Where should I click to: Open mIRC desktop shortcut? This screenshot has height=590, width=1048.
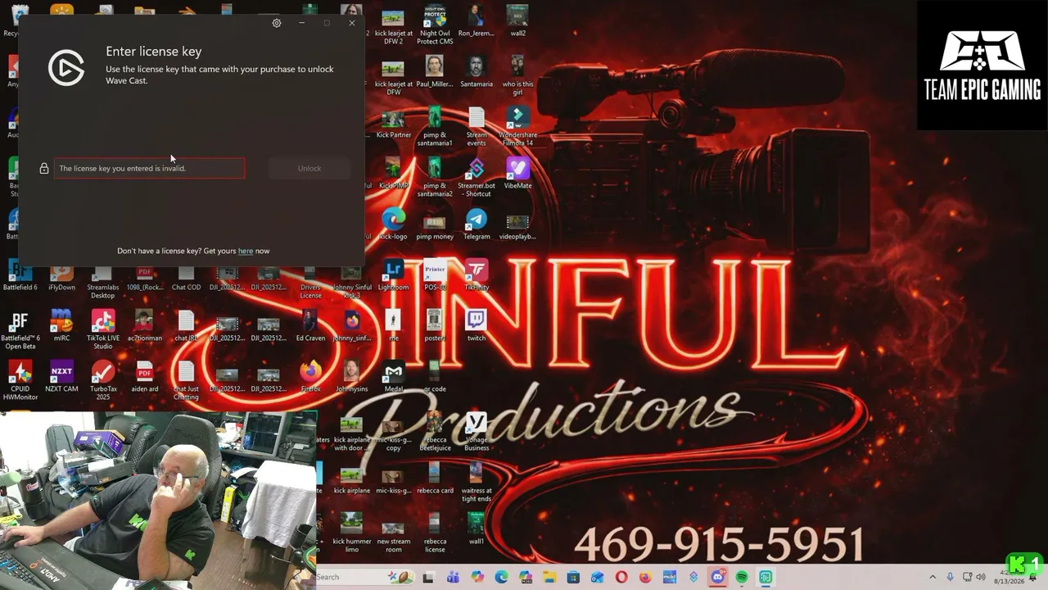pos(61,326)
